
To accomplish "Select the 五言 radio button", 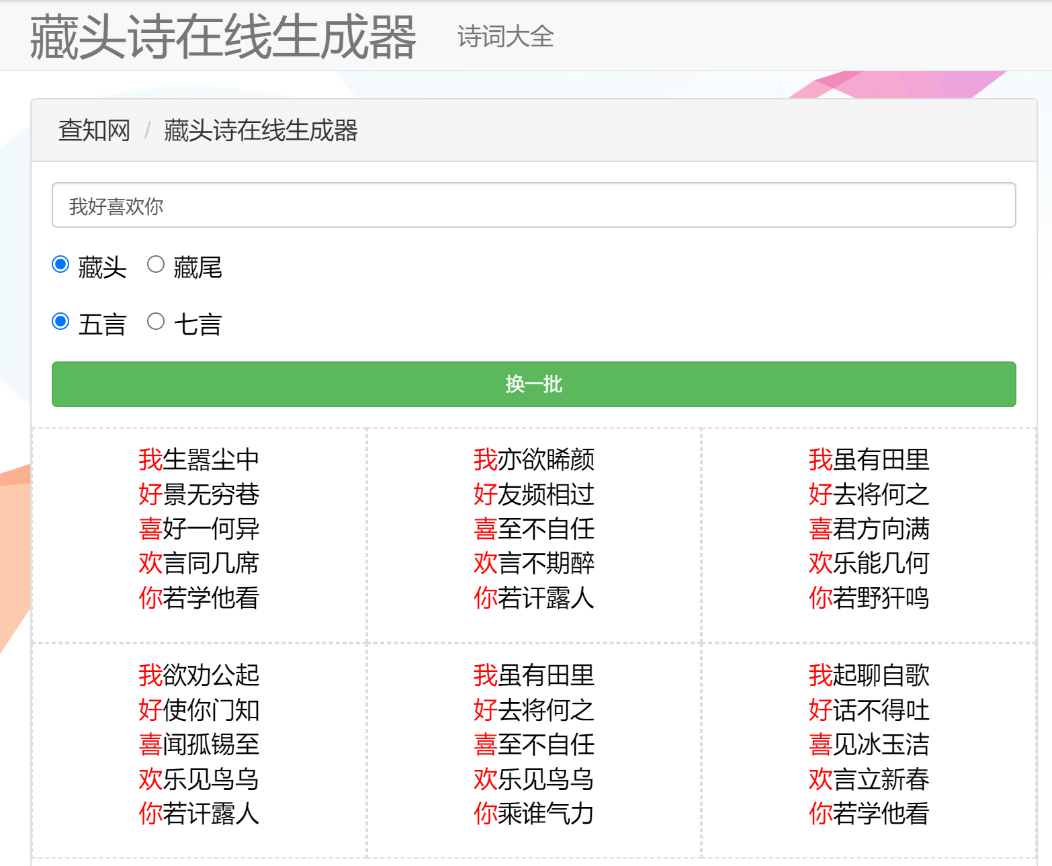I will [61, 322].
